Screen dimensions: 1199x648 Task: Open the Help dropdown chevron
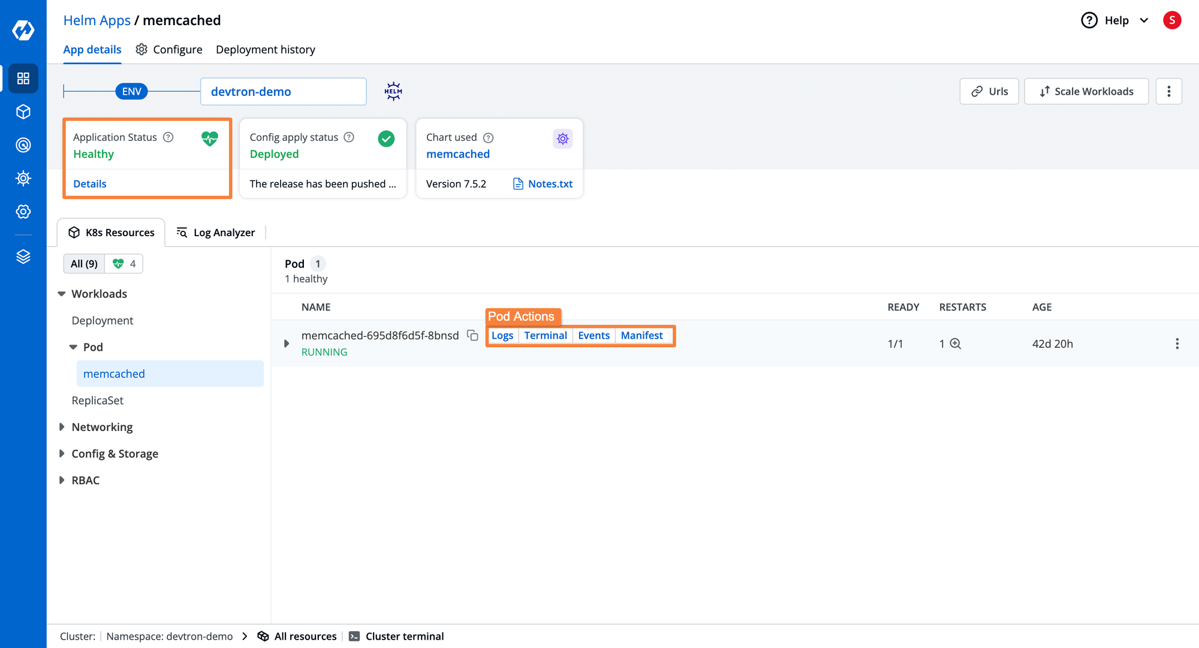click(1144, 20)
